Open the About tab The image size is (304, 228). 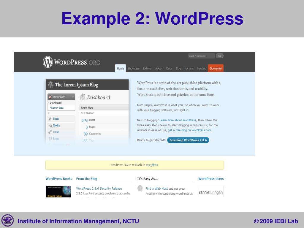point(159,68)
